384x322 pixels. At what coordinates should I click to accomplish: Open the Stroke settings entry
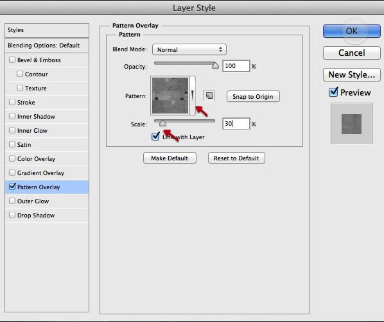click(47, 102)
